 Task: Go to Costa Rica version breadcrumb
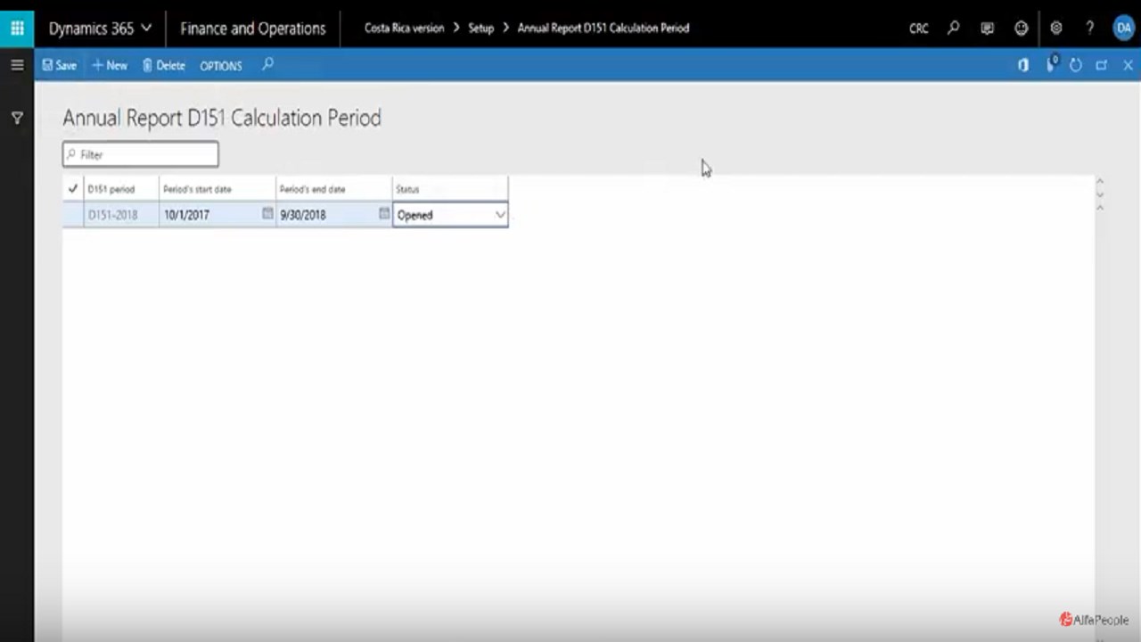[404, 28]
